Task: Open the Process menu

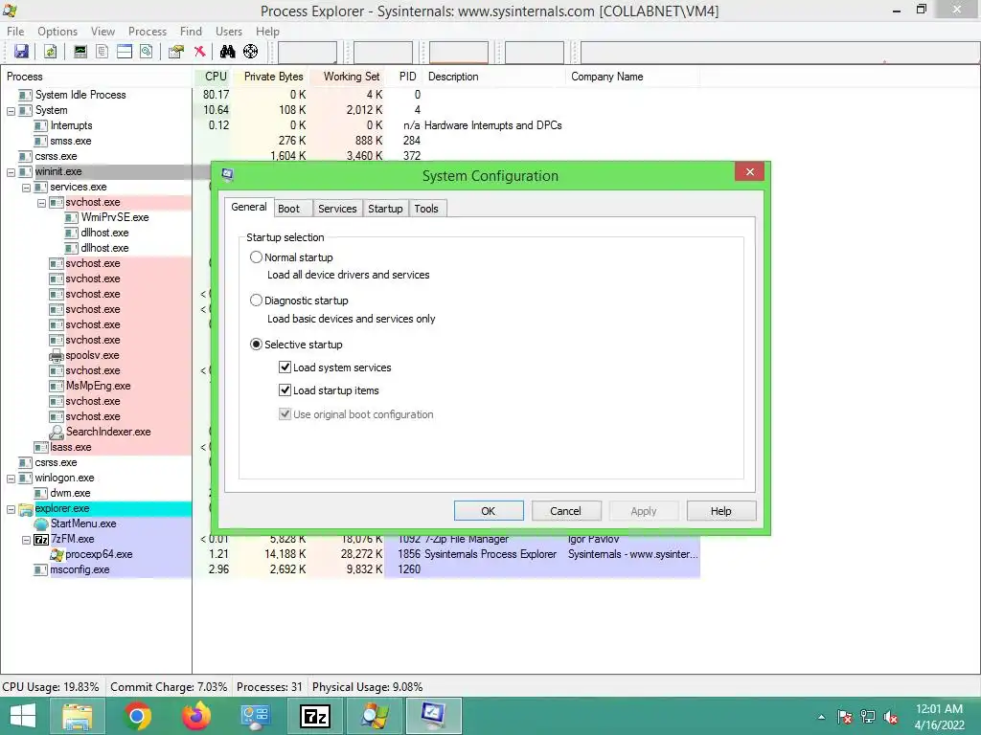Action: tap(147, 32)
